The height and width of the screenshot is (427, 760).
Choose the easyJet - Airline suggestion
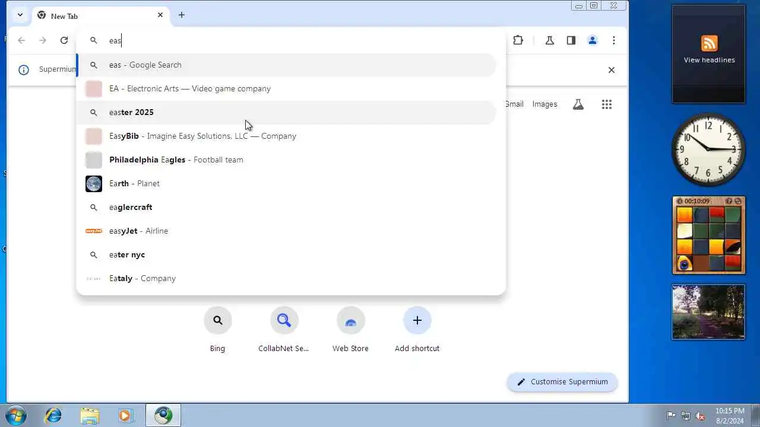(287, 231)
